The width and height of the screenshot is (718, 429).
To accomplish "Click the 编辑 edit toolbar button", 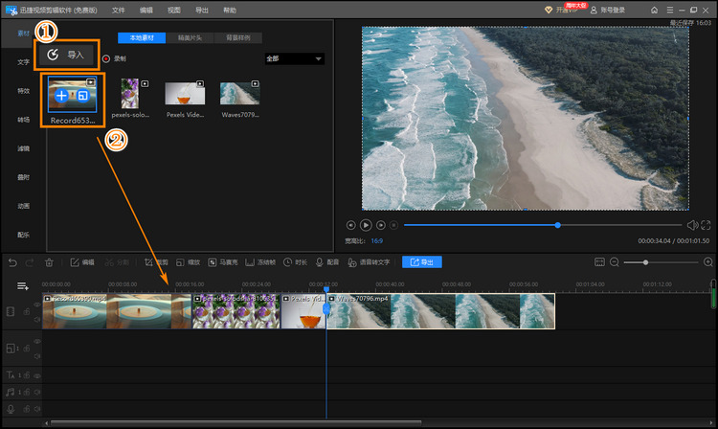I will [x=82, y=262].
